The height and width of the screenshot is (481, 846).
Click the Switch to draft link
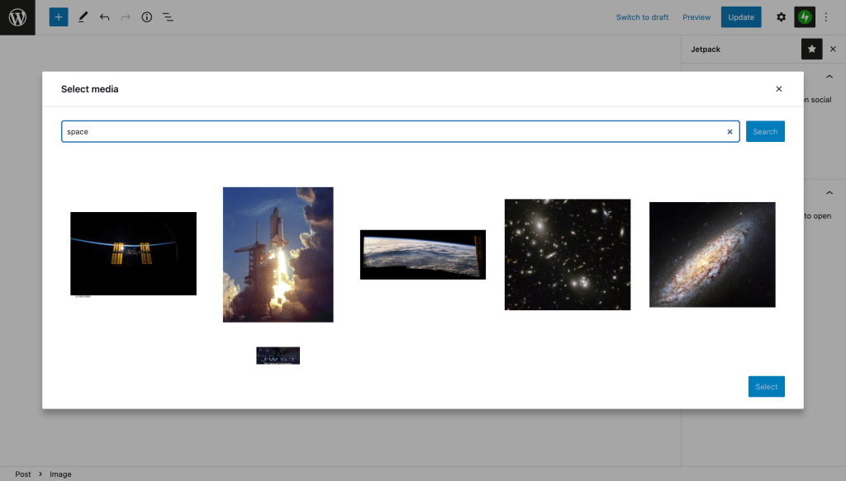642,17
